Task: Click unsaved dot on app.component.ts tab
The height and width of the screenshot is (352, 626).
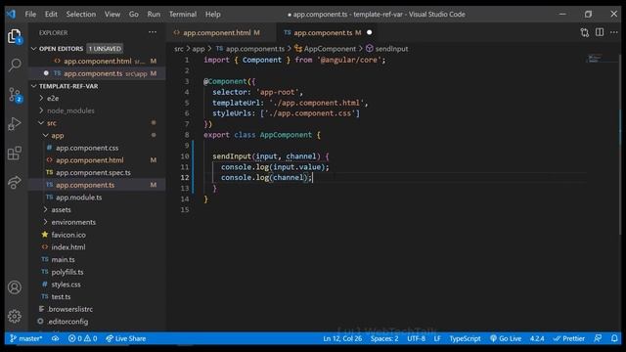Action: 370,32
